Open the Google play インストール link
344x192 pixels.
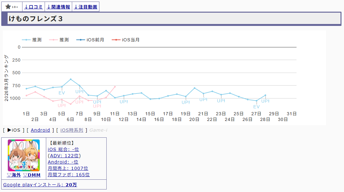40,185
